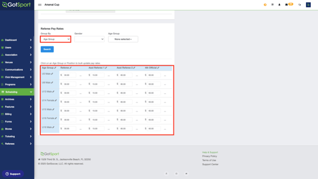Click U14 Female age group label
The height and width of the screenshot is (179, 318).
[x=48, y=100]
